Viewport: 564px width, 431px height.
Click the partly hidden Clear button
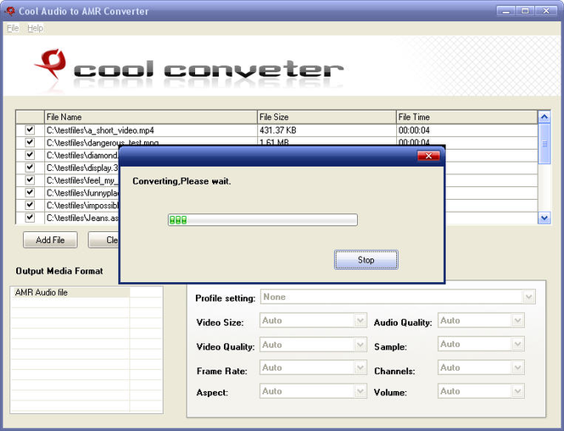(x=104, y=240)
